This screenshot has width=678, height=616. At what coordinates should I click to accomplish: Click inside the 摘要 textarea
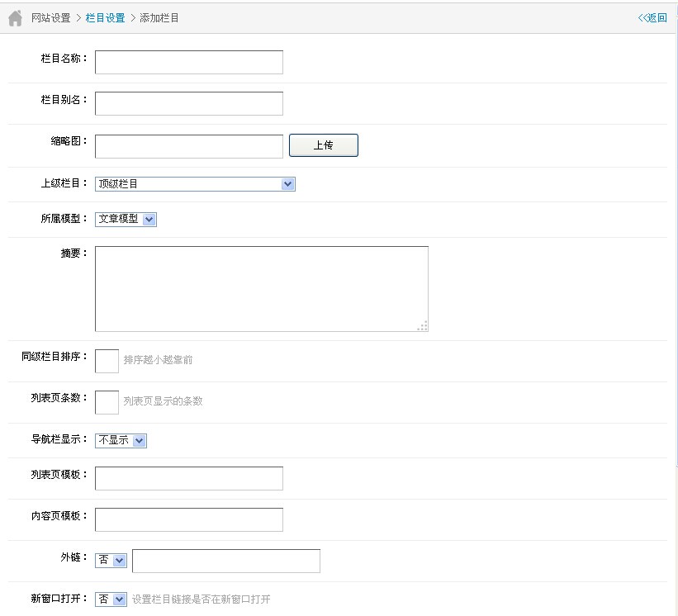(x=262, y=289)
